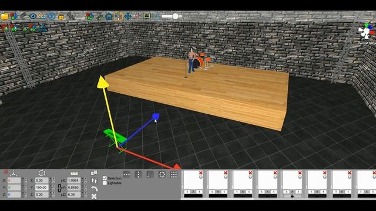
Task: Click the blue building grid icon in second row
Action: (x=42, y=28)
